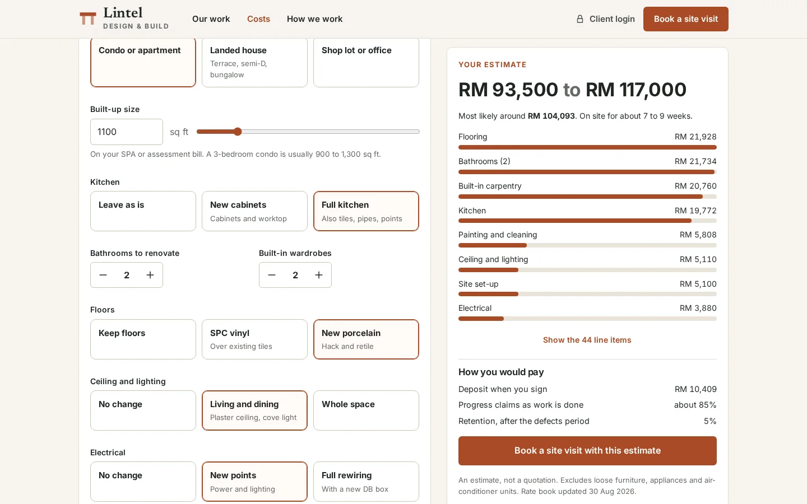Choose Full kitchen option
807x504 pixels.
point(366,211)
